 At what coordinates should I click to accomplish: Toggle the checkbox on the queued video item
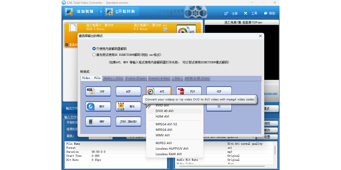click(67, 45)
